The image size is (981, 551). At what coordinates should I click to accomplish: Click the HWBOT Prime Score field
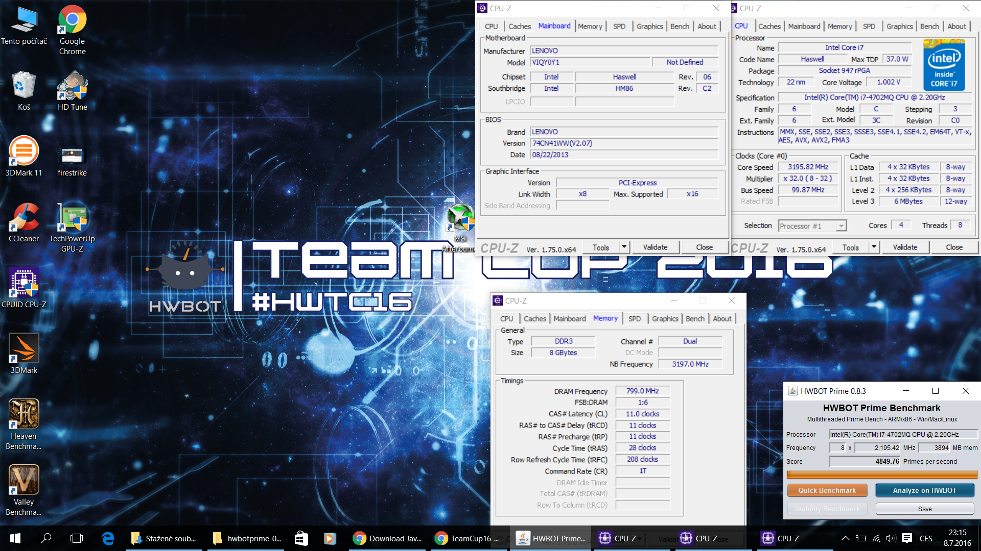coord(865,461)
